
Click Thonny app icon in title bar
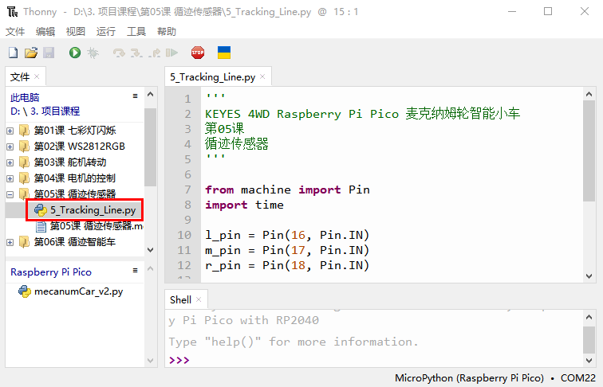pos(12,12)
